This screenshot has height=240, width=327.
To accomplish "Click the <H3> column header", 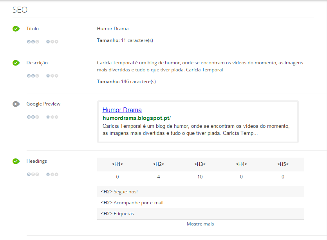I will coord(200,164).
